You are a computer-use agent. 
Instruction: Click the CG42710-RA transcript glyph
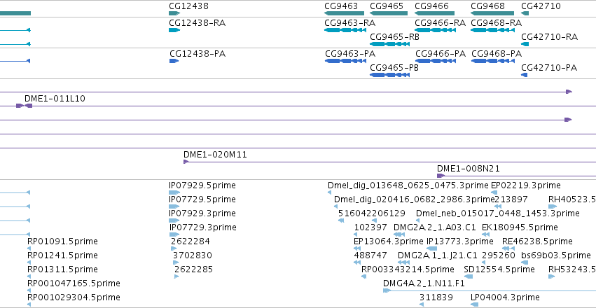[525, 44]
